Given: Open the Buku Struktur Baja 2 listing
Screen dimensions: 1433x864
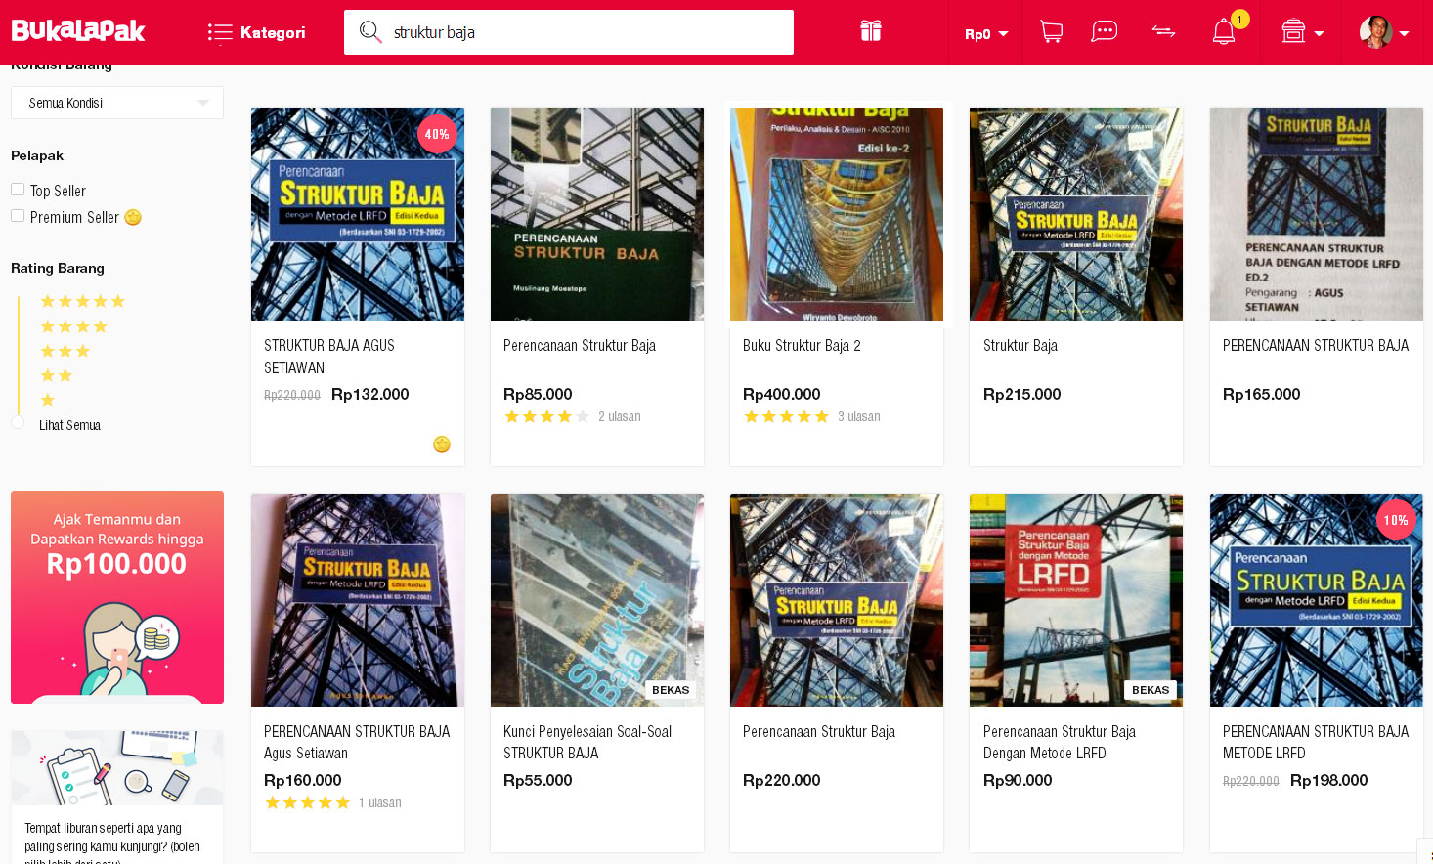Looking at the screenshot, I should coord(802,346).
